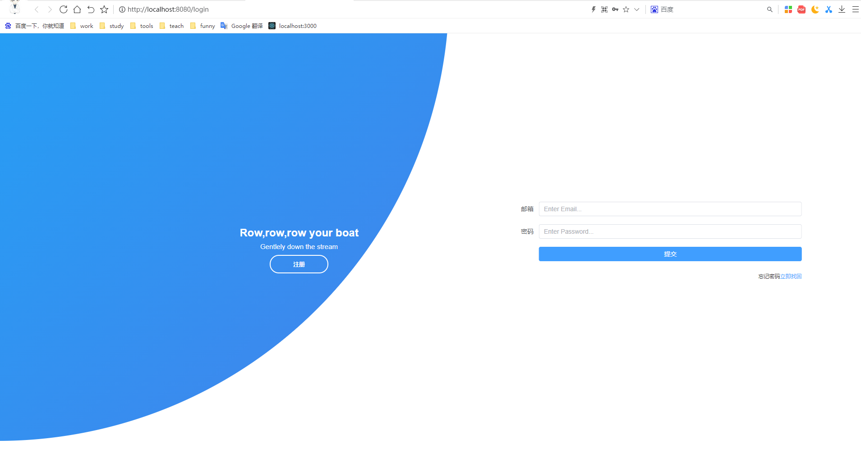Open the PDF extension icon
Viewport: 861px width, 458px height.
coord(801,9)
